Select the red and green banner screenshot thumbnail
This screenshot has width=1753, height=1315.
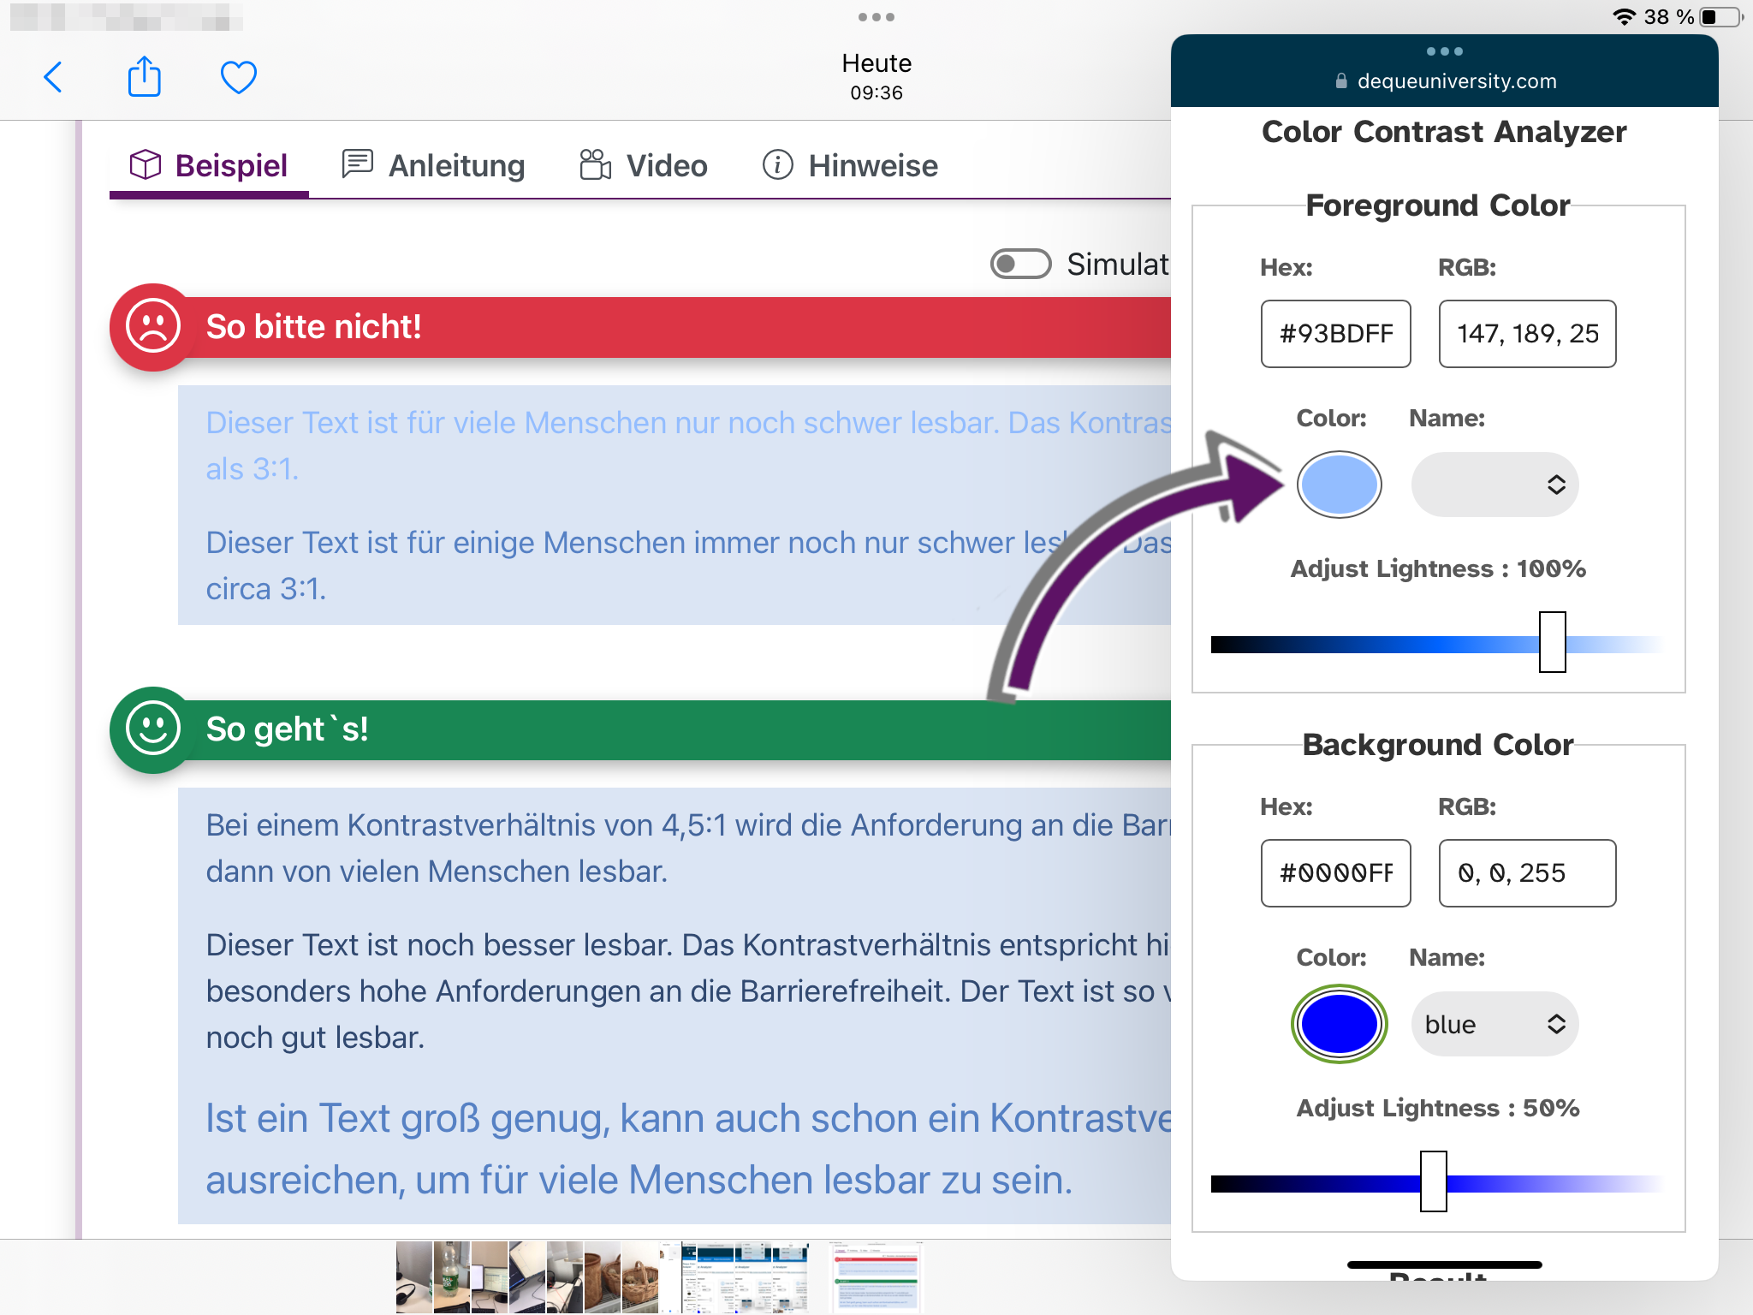(x=876, y=1276)
